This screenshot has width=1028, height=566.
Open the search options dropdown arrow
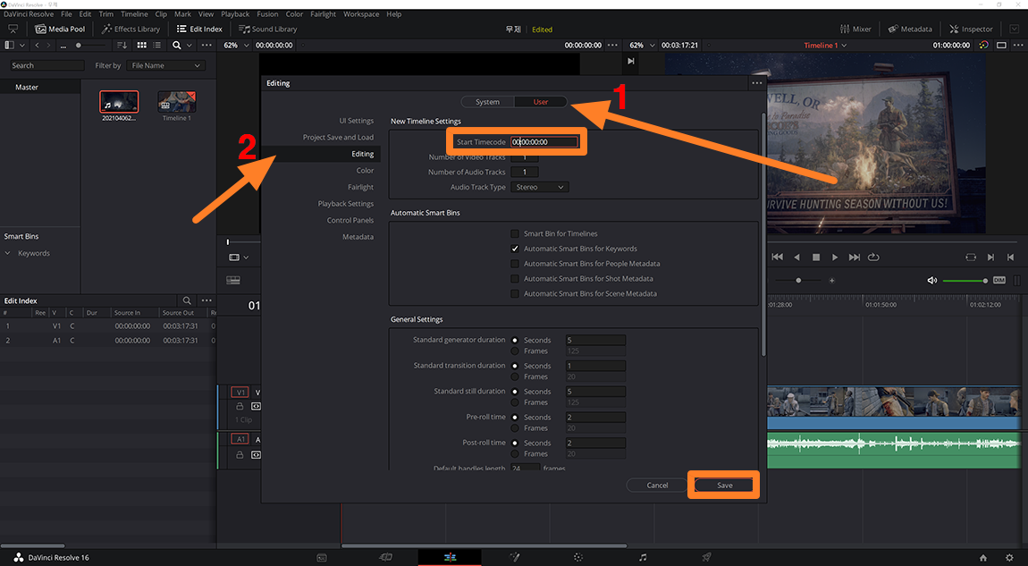(190, 46)
